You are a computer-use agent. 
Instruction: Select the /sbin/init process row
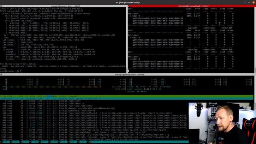click(94, 101)
